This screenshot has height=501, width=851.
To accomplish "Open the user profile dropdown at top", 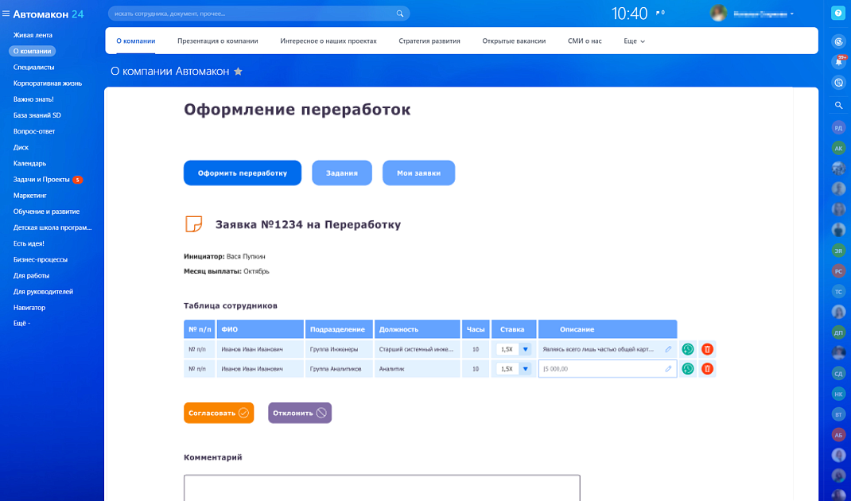I will pyautogui.click(x=792, y=14).
